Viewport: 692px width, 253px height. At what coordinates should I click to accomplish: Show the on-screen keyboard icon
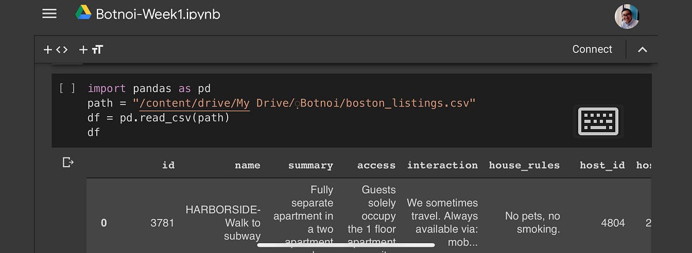click(598, 121)
